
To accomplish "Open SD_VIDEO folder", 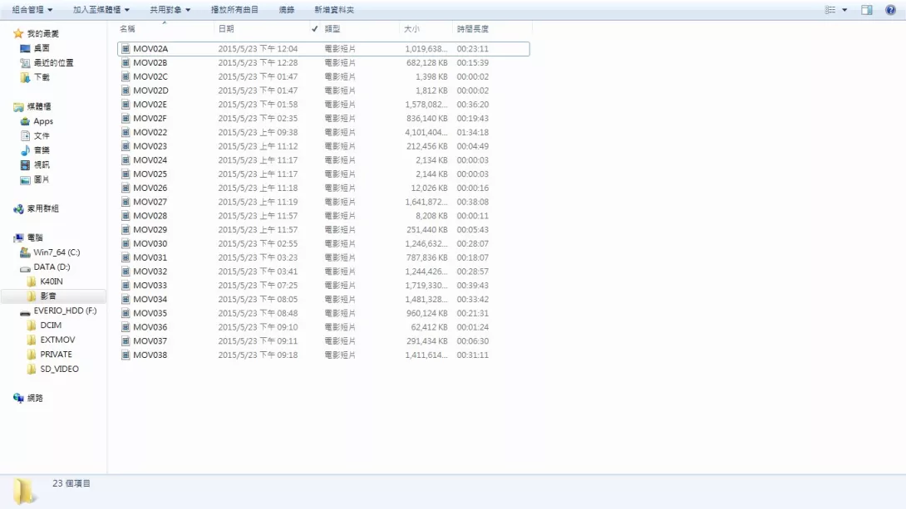I will tap(59, 369).
